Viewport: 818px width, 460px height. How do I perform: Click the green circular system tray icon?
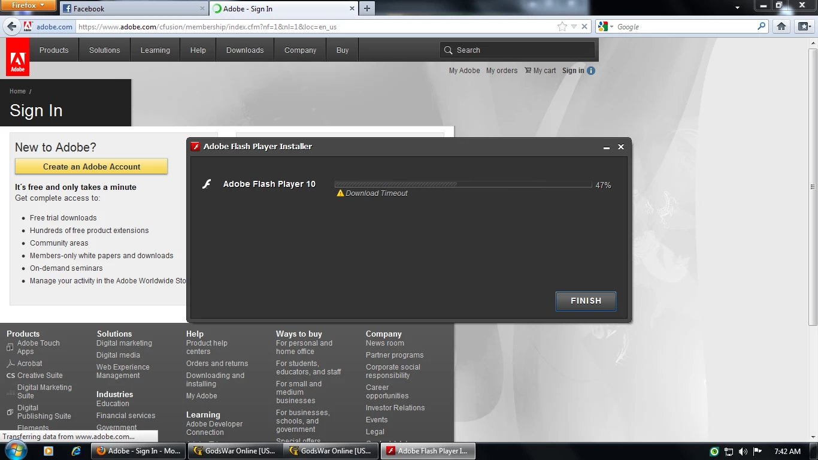pos(714,452)
